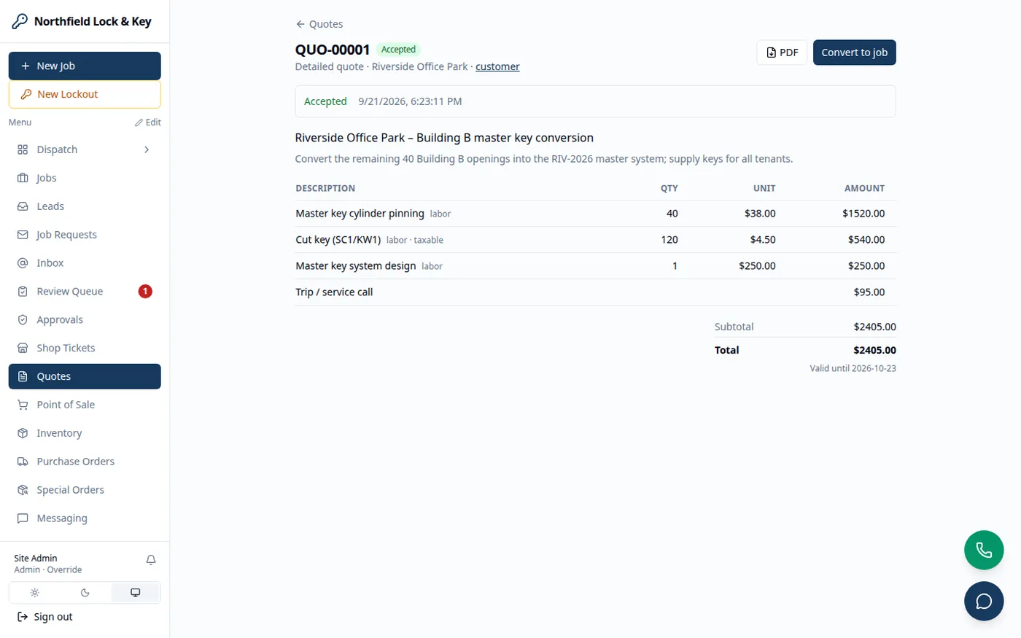Go to Leads in sidebar
The width and height of the screenshot is (1021, 638).
point(85,206)
